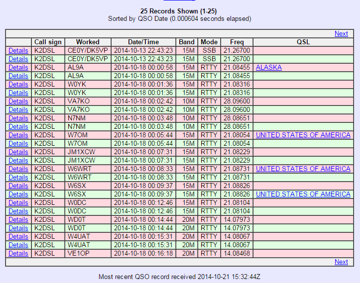The width and height of the screenshot is (360, 283).
Task: Click JM1XCW call sign in pink row
Action: tap(88, 152)
